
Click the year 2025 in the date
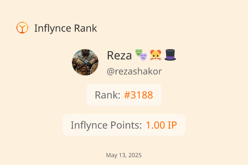135,155
